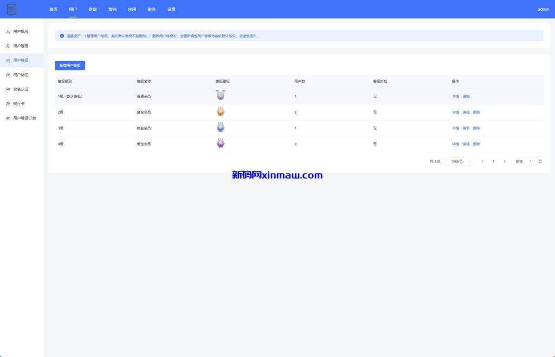Open the admin account menu
The width and height of the screenshot is (555, 357).
[543, 9]
